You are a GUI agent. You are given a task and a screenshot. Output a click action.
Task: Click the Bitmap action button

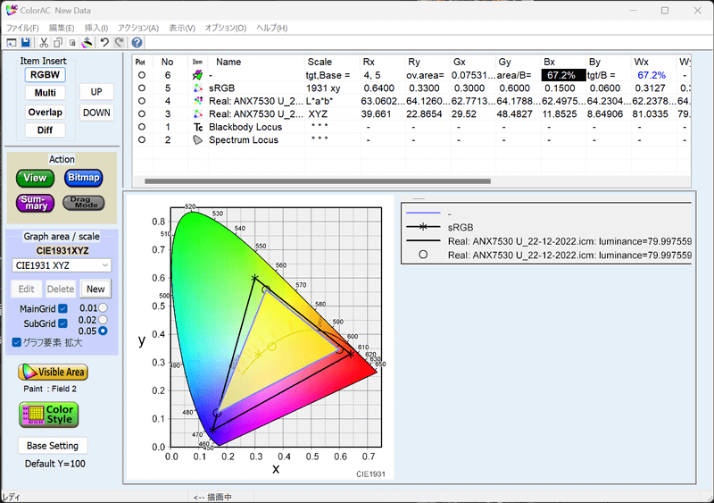83,178
